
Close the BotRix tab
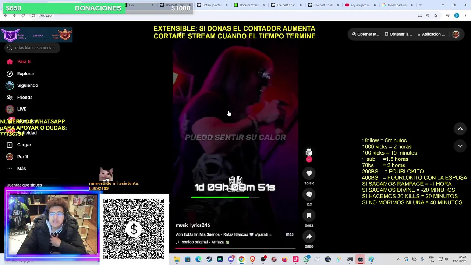(x=227, y=5)
